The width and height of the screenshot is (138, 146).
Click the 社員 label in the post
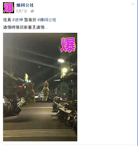pyautogui.click(x=7, y=20)
